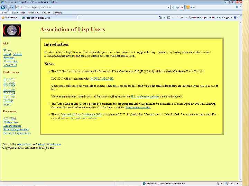Expand the Print icon dropdown arrow
The height and width of the screenshot is (186, 249).
click(186, 18)
